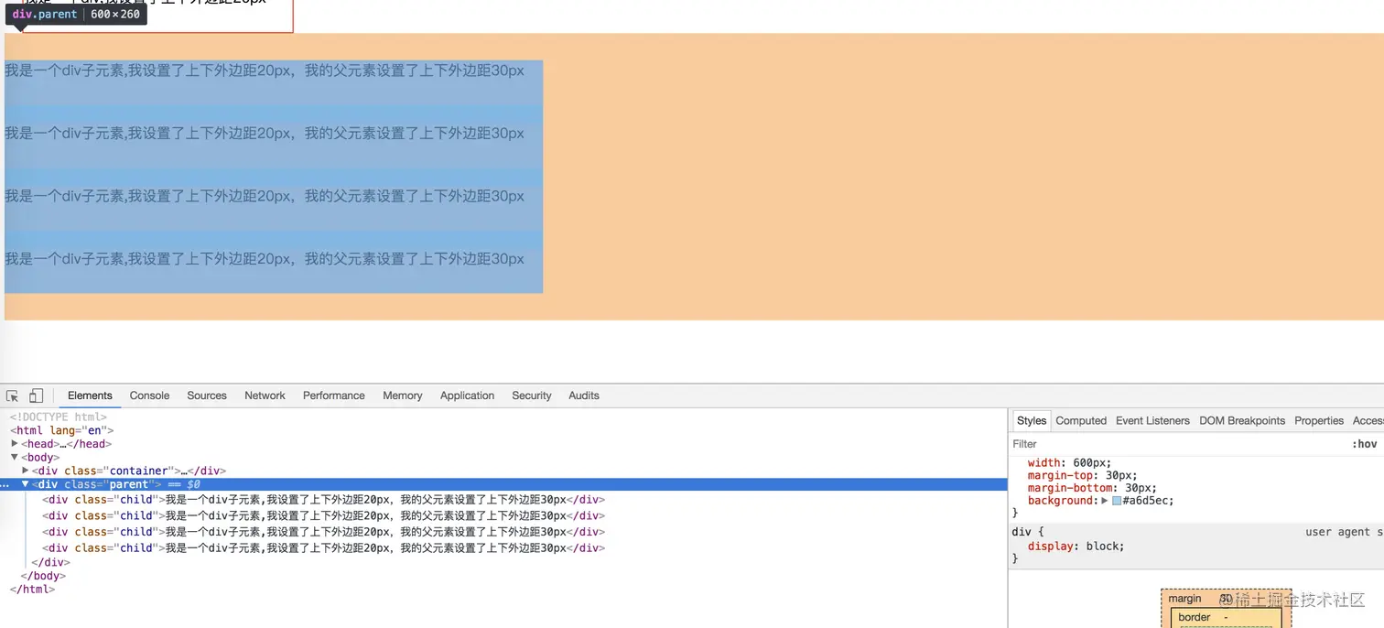Open the Network tab
Screen dimensions: 1384x628
pyautogui.click(x=265, y=395)
